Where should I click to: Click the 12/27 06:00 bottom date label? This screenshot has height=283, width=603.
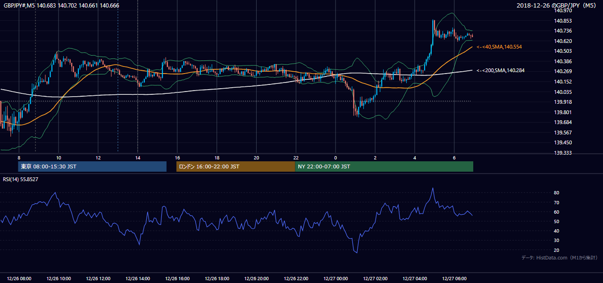tap(454, 278)
